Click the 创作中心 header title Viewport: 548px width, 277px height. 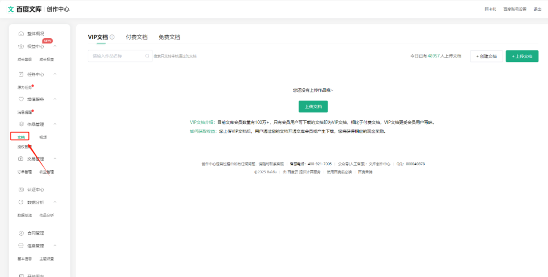(59, 9)
